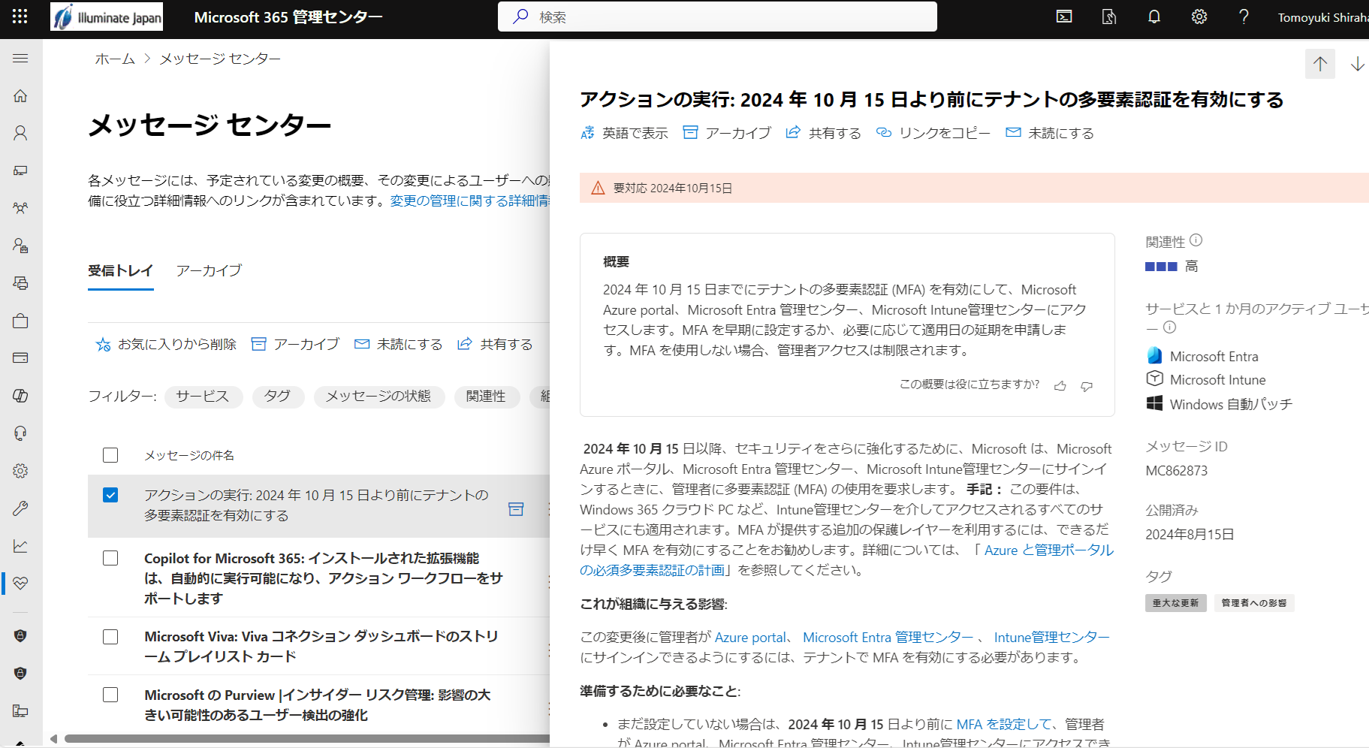Toggle select-all checkbox beside メッセージの件名
The height and width of the screenshot is (748, 1369).
click(110, 455)
